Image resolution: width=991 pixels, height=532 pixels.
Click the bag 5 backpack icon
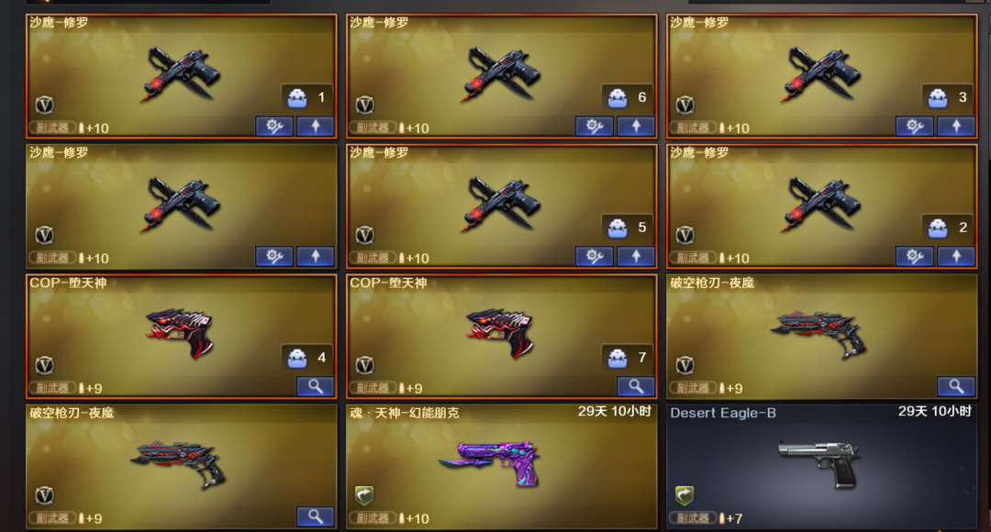pyautogui.click(x=618, y=228)
